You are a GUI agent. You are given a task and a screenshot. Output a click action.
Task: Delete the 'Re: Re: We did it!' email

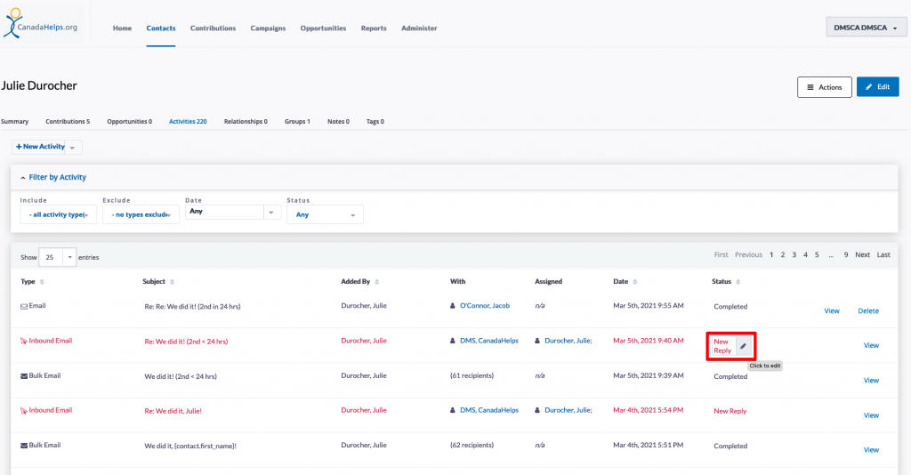pos(868,311)
